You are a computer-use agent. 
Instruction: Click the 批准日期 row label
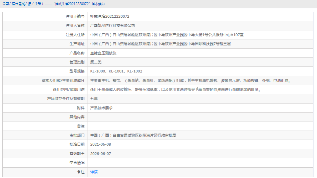coord(77,144)
